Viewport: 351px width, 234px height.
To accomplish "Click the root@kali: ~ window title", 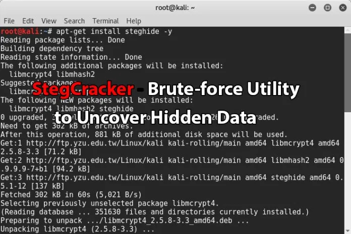I will click(175, 8).
